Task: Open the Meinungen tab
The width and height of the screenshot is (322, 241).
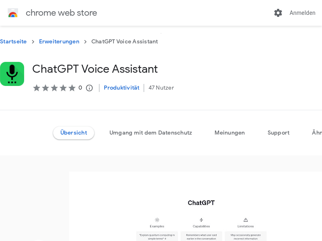Action: [x=229, y=133]
